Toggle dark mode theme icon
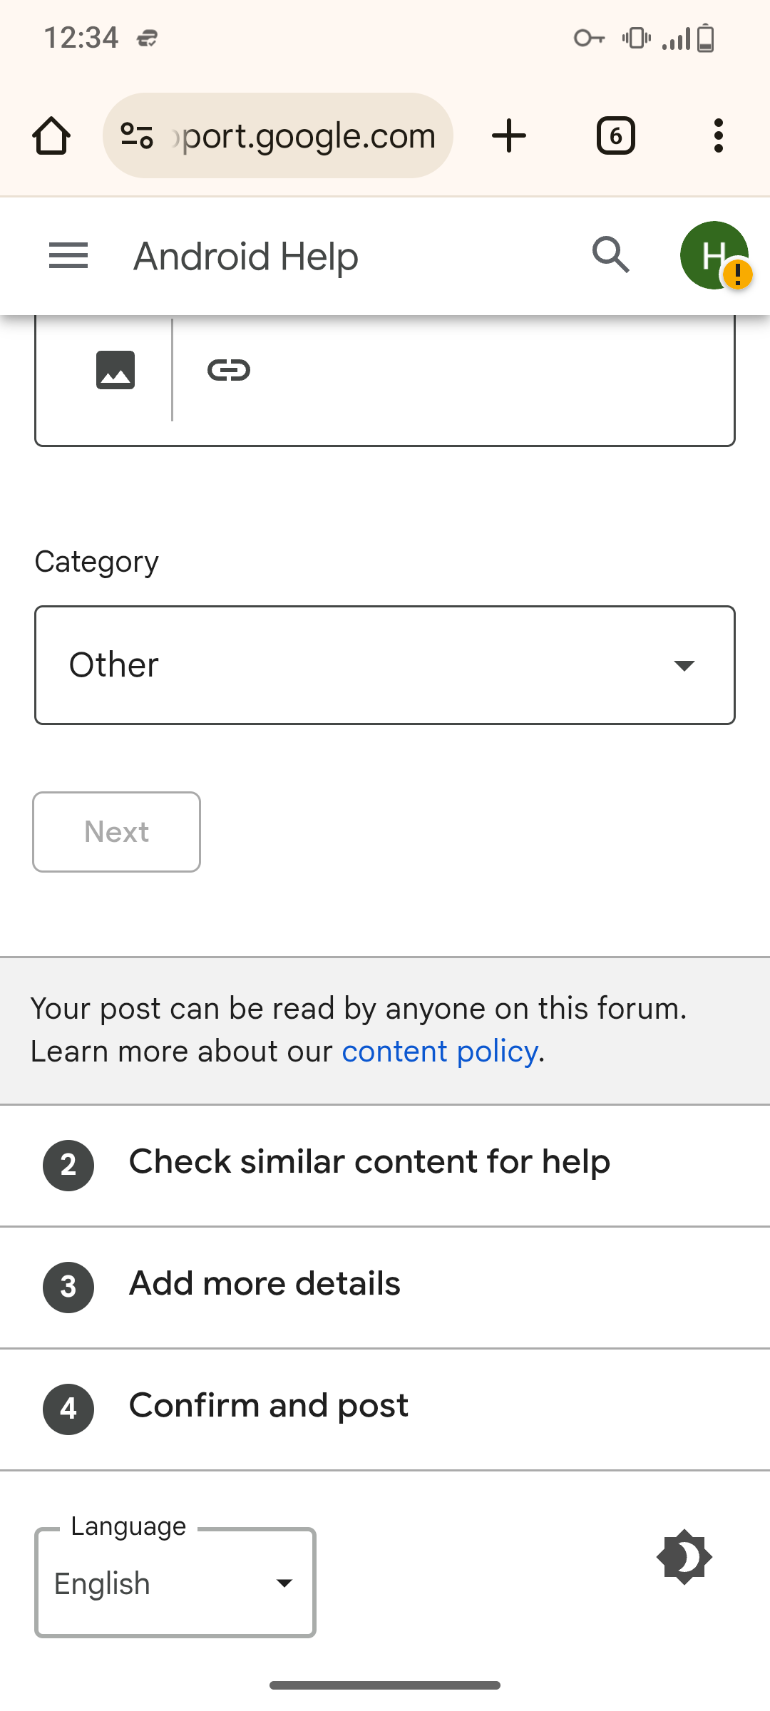Viewport: 770px width, 1711px height. [x=684, y=1557]
